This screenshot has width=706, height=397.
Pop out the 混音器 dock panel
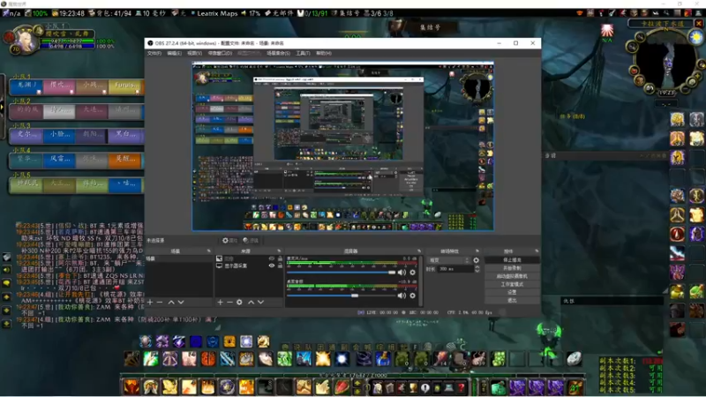pyautogui.click(x=419, y=251)
